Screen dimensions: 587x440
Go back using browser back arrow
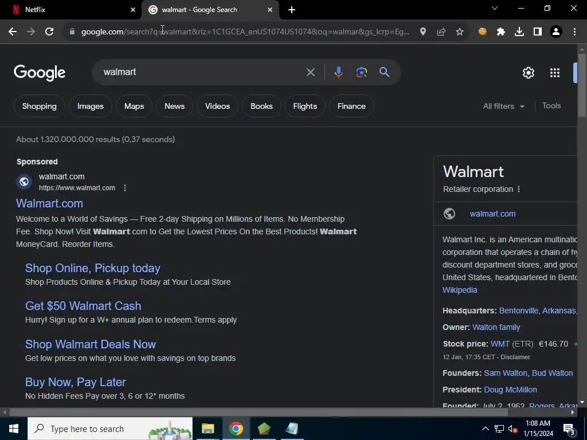(x=13, y=32)
